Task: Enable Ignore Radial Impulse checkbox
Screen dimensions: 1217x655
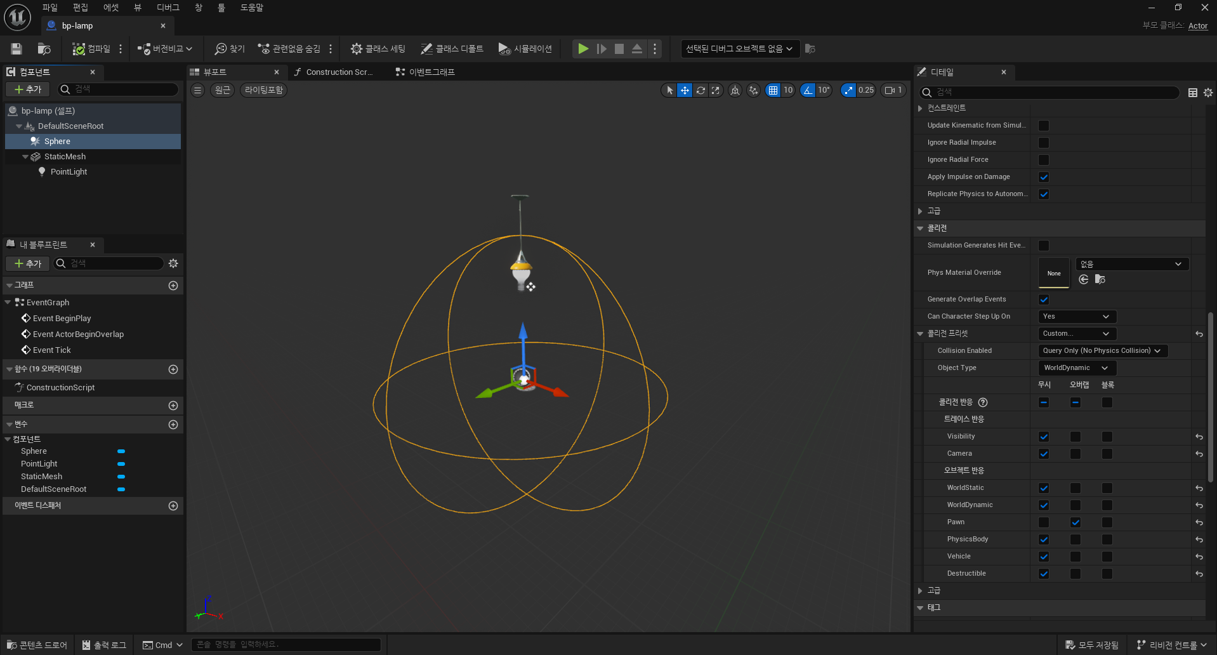Action: 1044,143
